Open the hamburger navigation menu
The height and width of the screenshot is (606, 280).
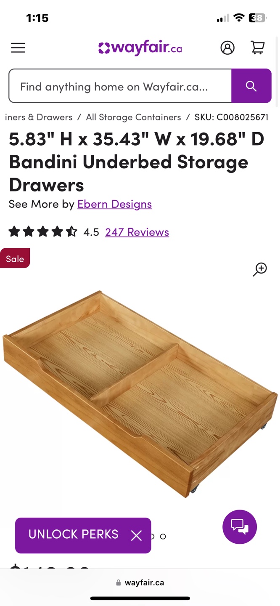click(x=18, y=48)
